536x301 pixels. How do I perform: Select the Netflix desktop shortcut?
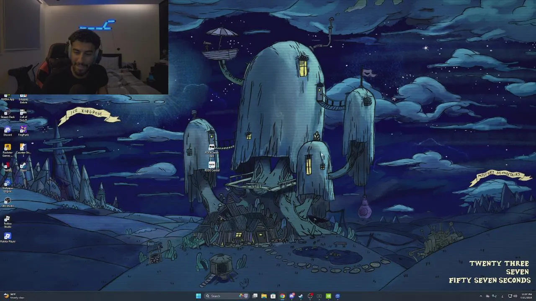click(8, 167)
